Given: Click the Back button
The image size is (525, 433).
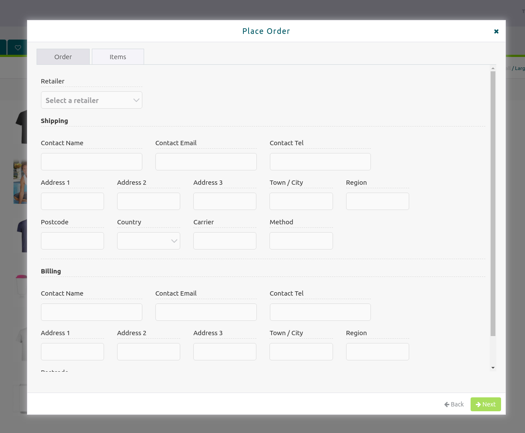Looking at the screenshot, I should tap(454, 404).
